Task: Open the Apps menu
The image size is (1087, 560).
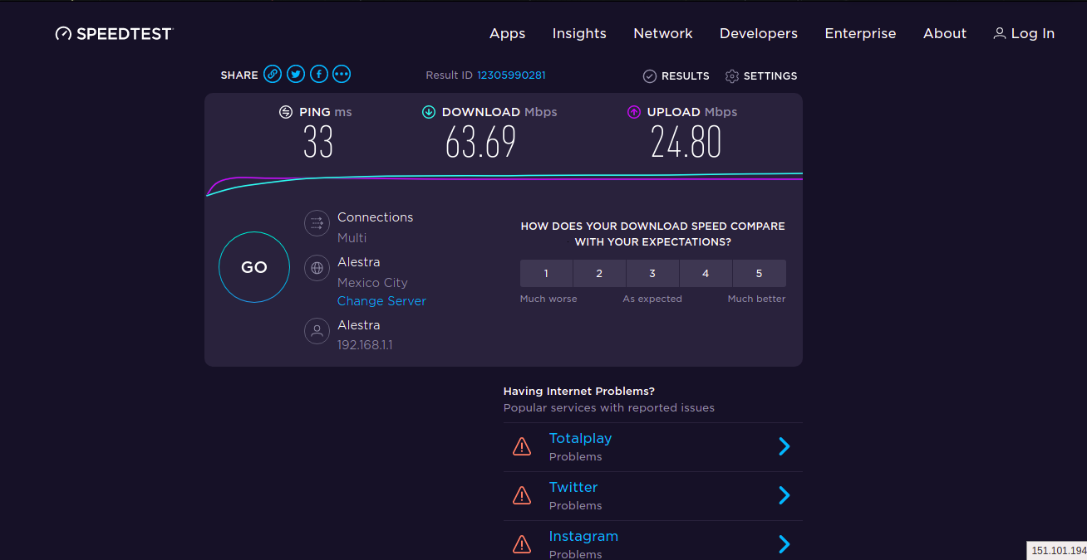Action: [507, 34]
